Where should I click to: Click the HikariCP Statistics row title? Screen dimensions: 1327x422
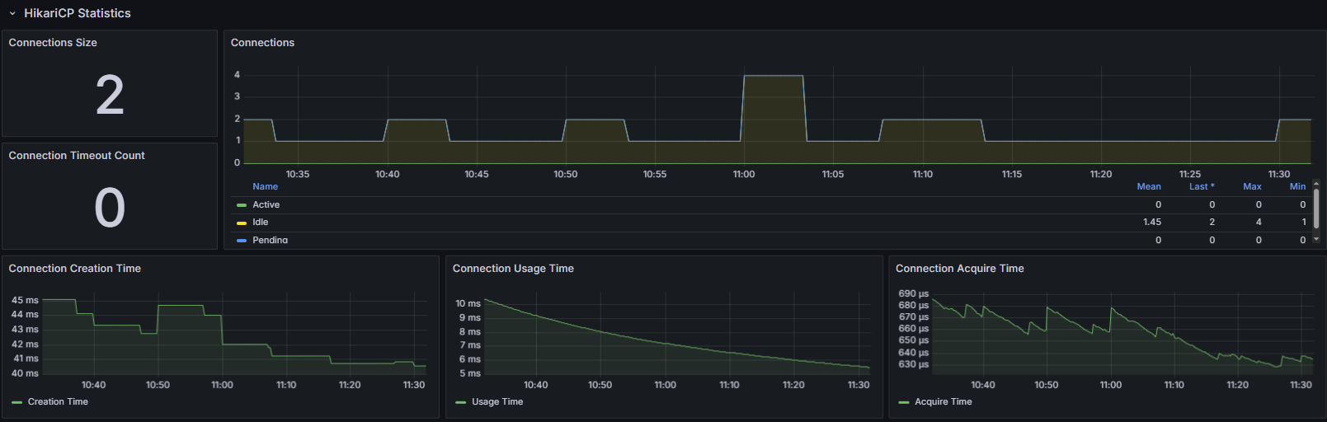pyautogui.click(x=77, y=13)
